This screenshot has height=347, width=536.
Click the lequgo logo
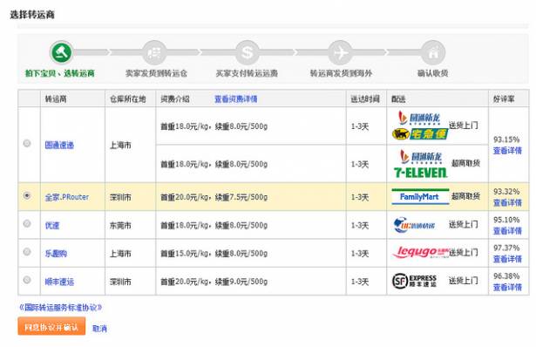coord(420,252)
